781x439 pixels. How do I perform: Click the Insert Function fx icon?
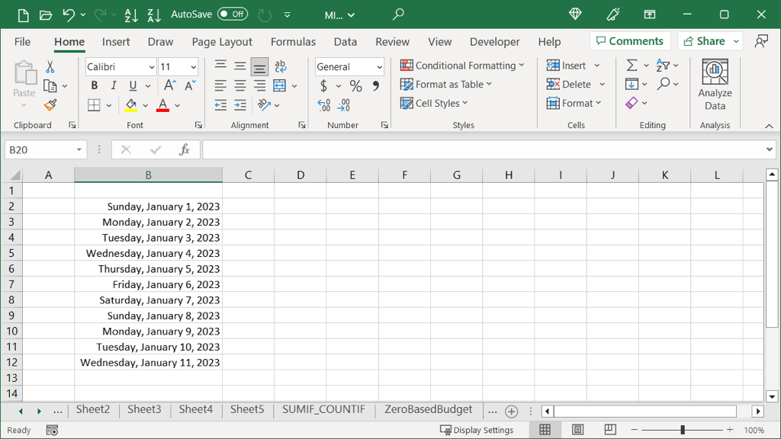(x=185, y=149)
